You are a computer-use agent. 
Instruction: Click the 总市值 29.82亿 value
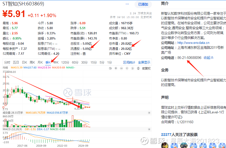[126, 44]
